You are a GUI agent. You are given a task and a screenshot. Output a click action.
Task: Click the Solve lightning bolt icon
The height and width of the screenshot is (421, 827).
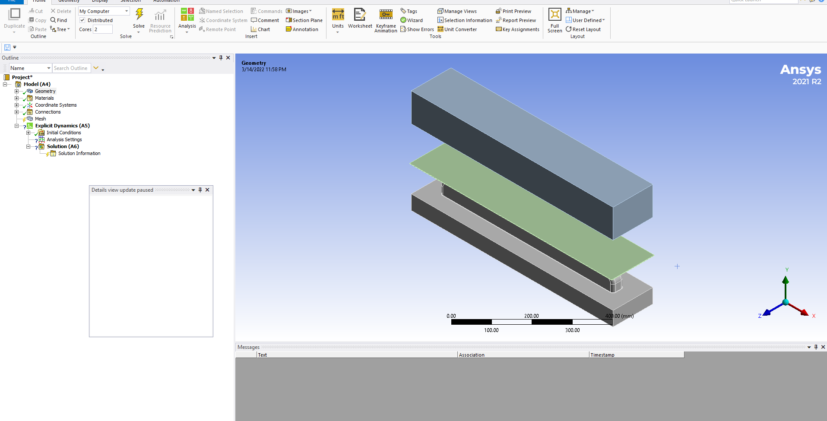click(x=139, y=14)
